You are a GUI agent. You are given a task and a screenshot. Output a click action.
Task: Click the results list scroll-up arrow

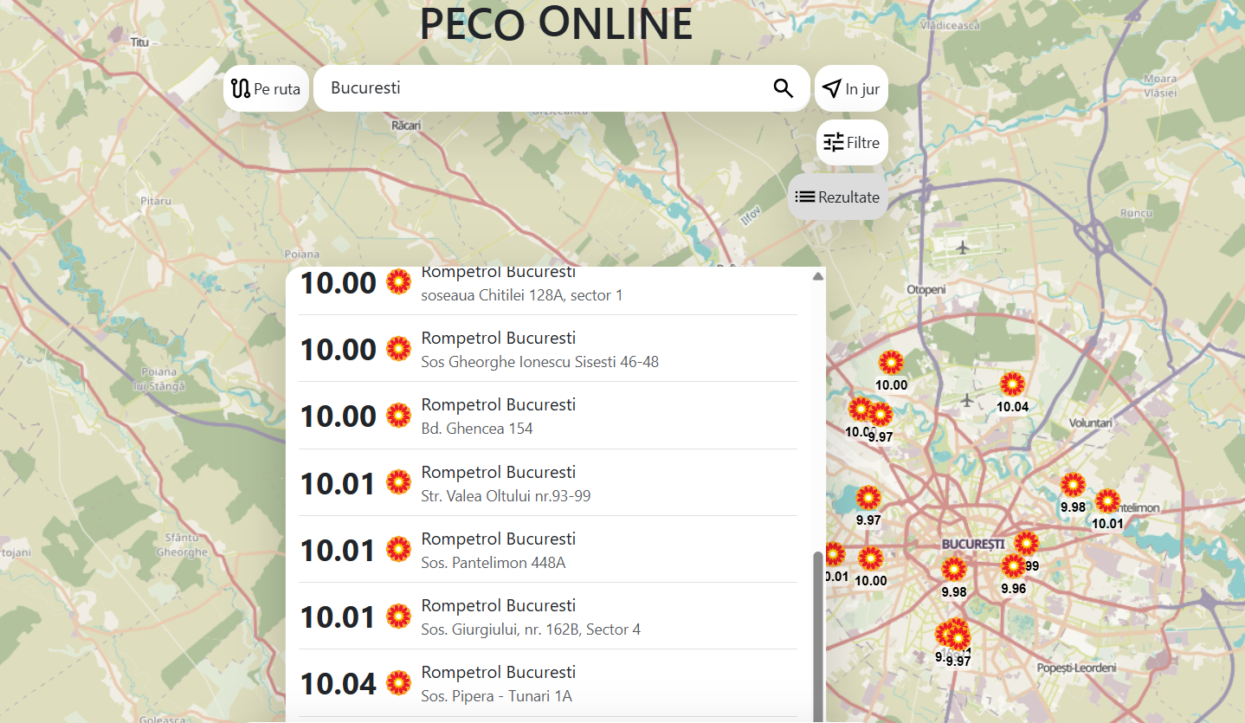pos(817,276)
